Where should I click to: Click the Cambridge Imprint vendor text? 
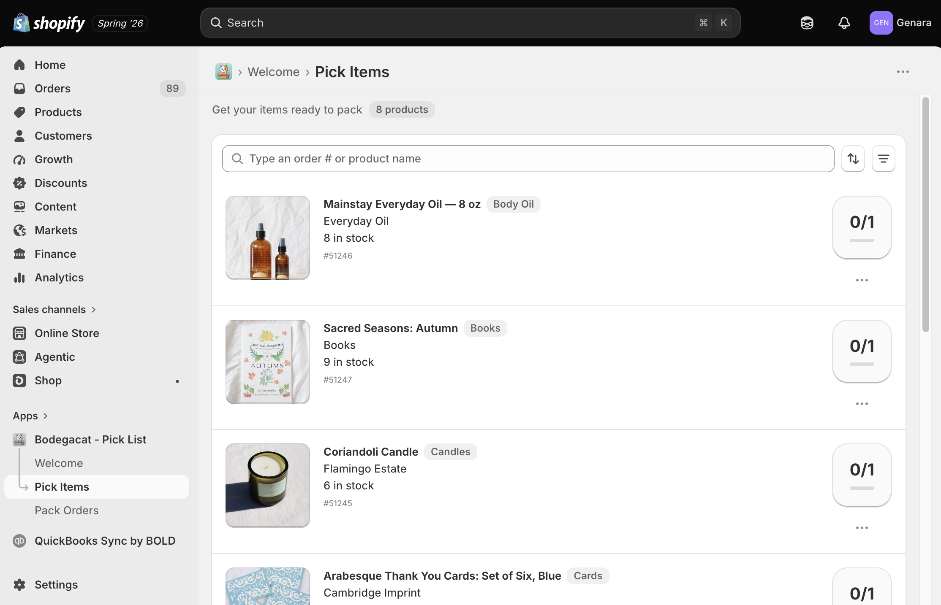click(372, 593)
